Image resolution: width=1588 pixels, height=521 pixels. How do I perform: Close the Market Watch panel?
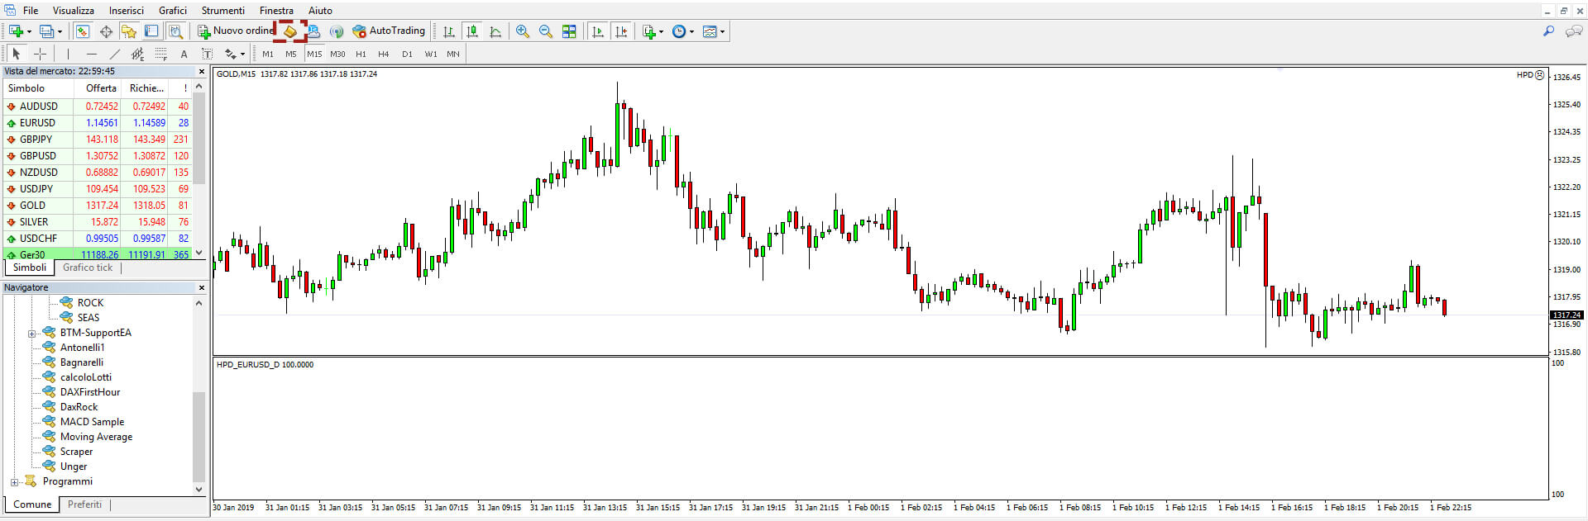[201, 72]
